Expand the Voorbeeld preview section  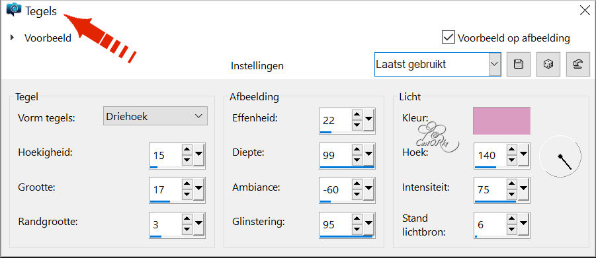[x=12, y=38]
